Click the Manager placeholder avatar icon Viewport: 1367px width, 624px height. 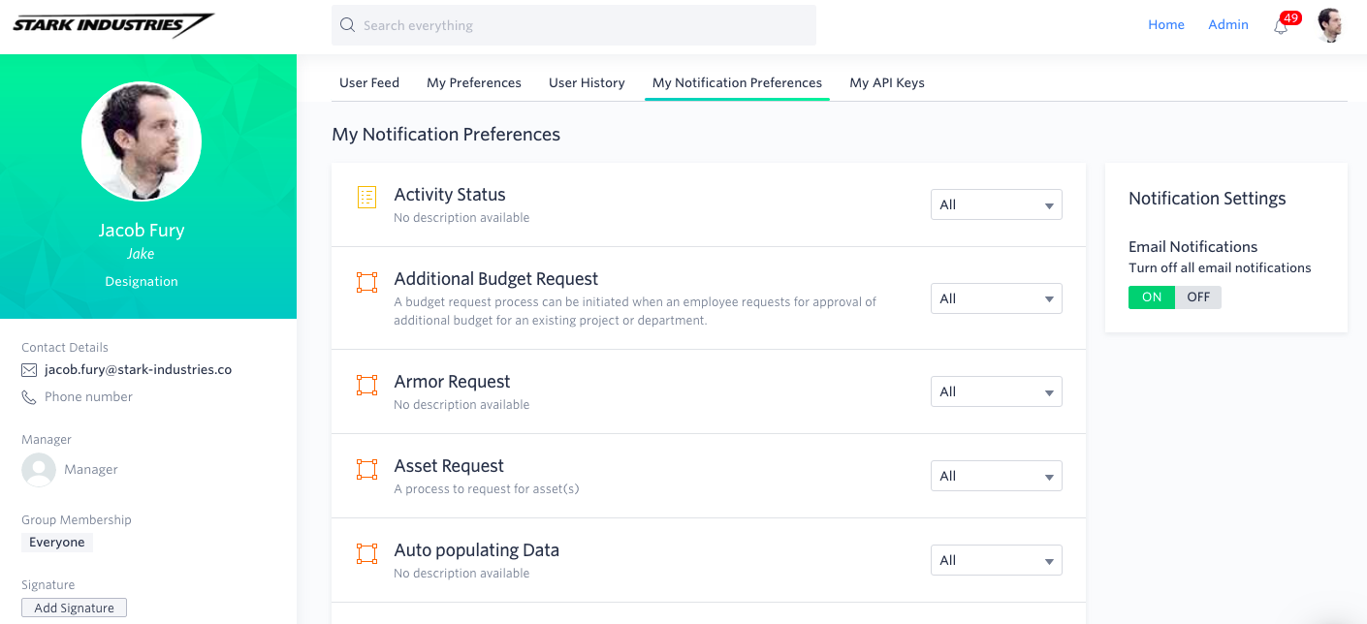39,470
